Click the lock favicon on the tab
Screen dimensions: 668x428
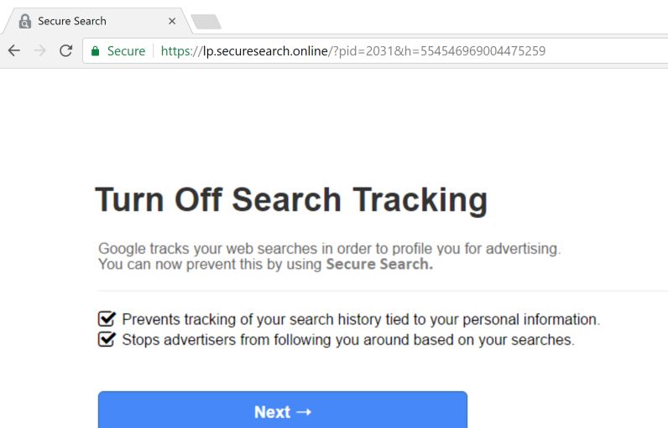coord(25,21)
